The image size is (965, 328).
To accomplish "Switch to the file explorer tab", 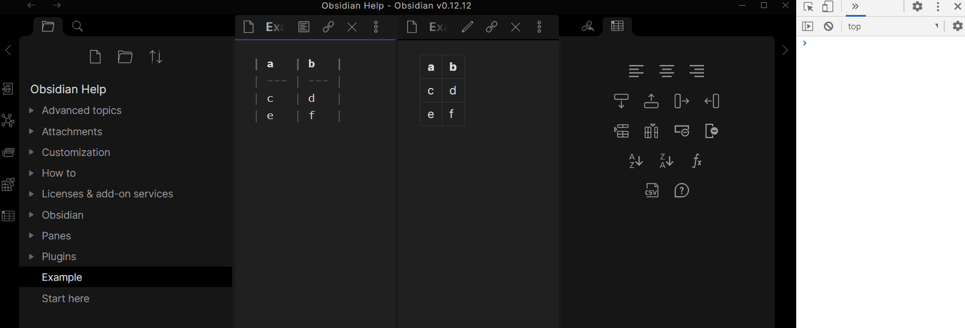I will point(48,26).
